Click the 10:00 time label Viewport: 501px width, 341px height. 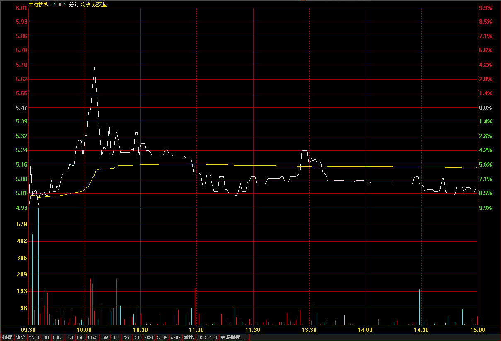(x=85, y=330)
